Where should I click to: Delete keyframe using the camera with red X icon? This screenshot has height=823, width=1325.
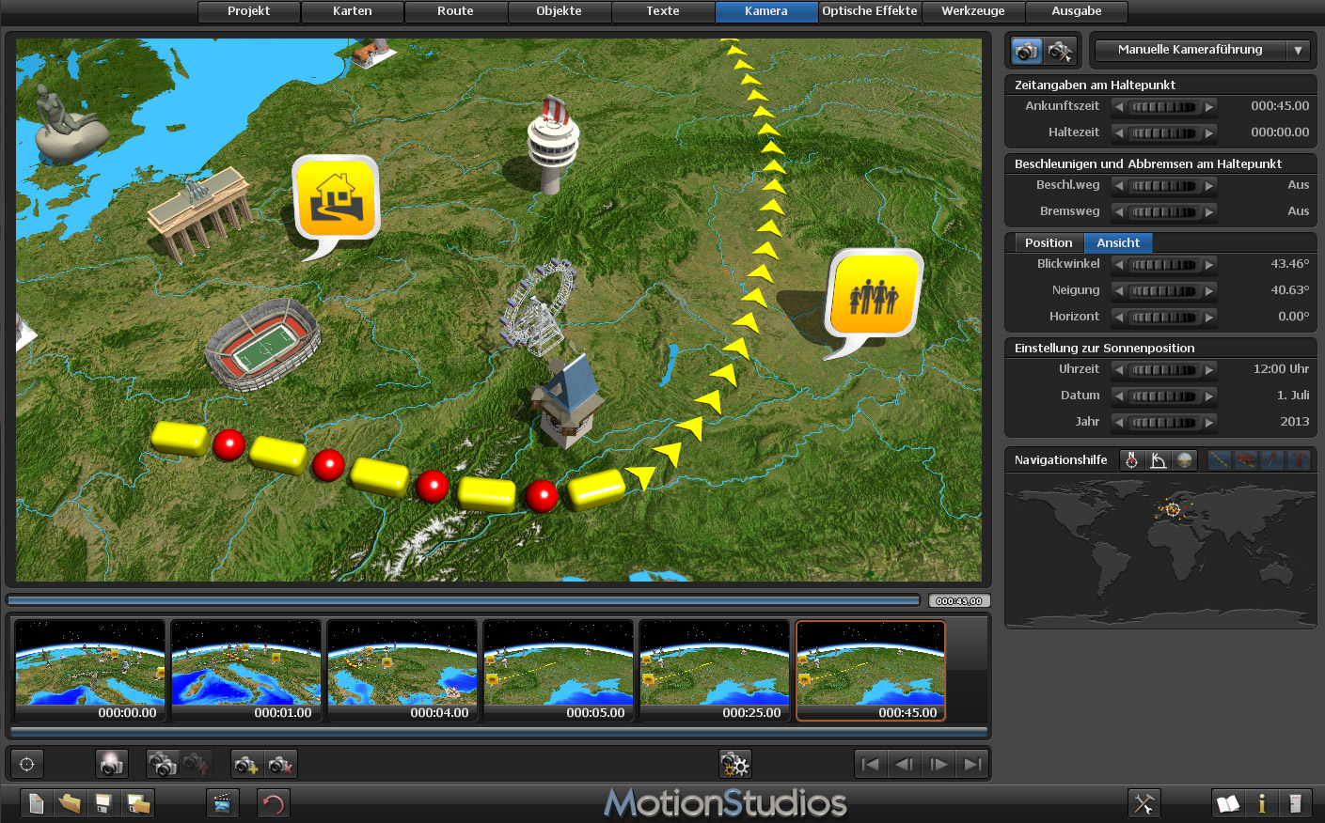click(x=279, y=764)
